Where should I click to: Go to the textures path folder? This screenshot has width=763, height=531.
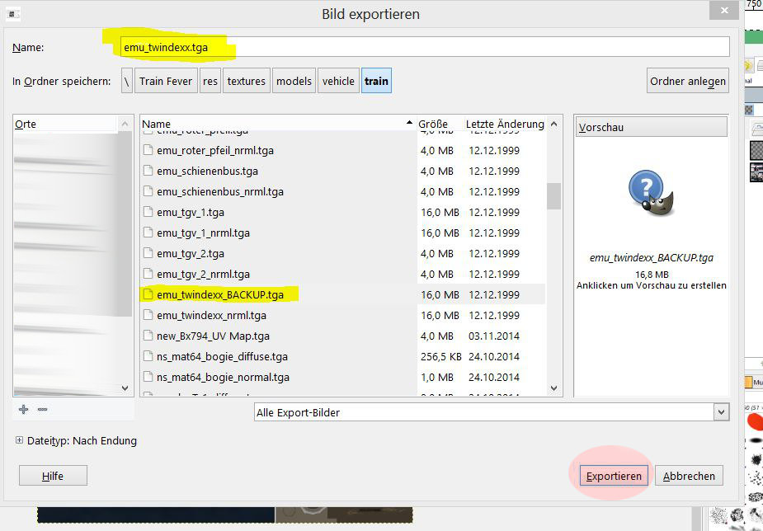coord(247,81)
